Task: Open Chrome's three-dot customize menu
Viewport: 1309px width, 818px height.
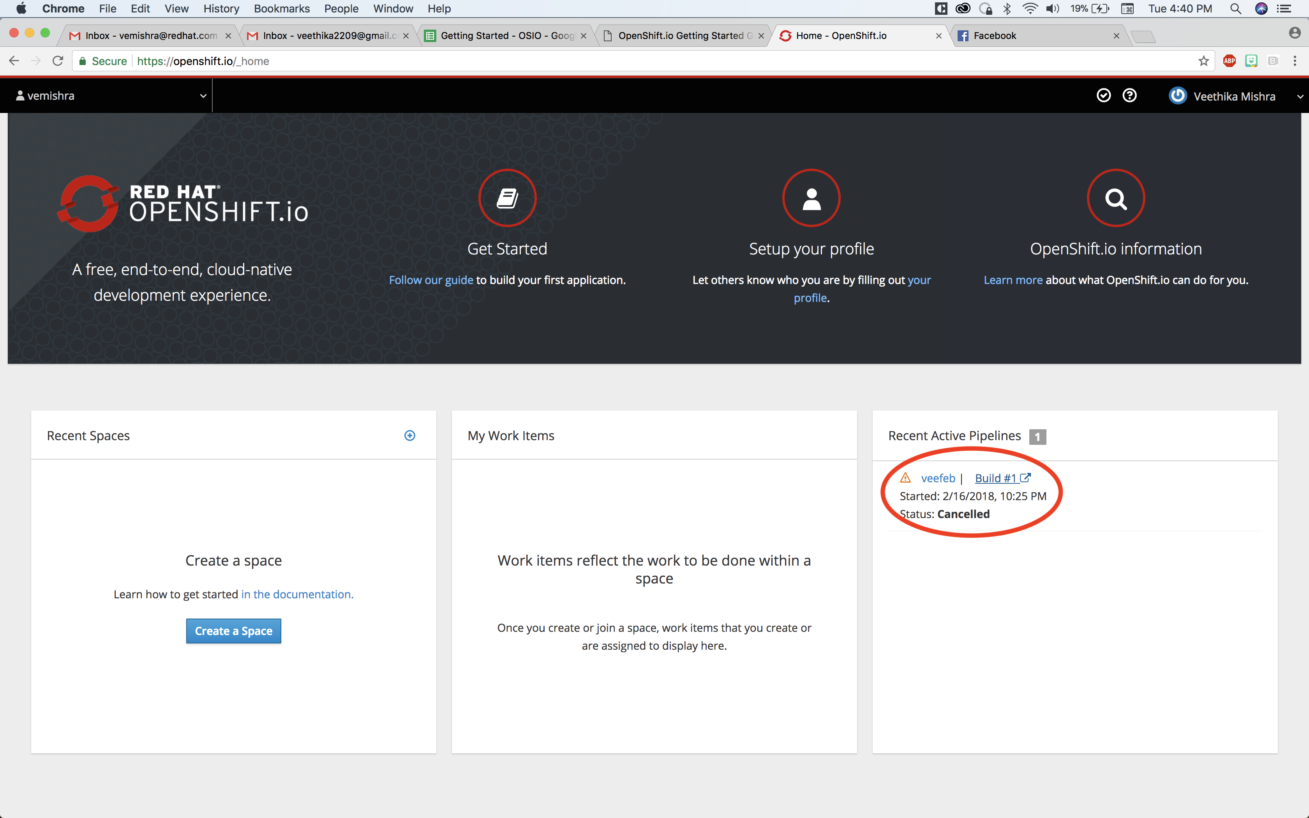Action: point(1296,61)
